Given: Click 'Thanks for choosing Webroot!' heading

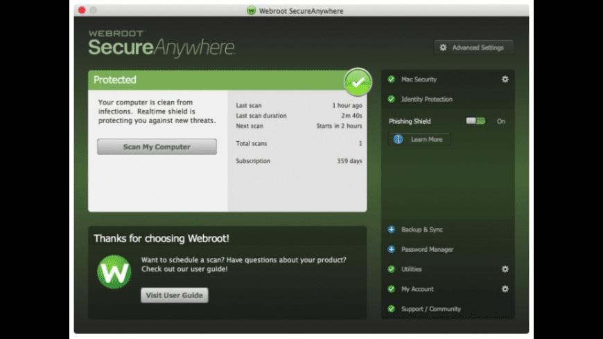Looking at the screenshot, I should [161, 239].
